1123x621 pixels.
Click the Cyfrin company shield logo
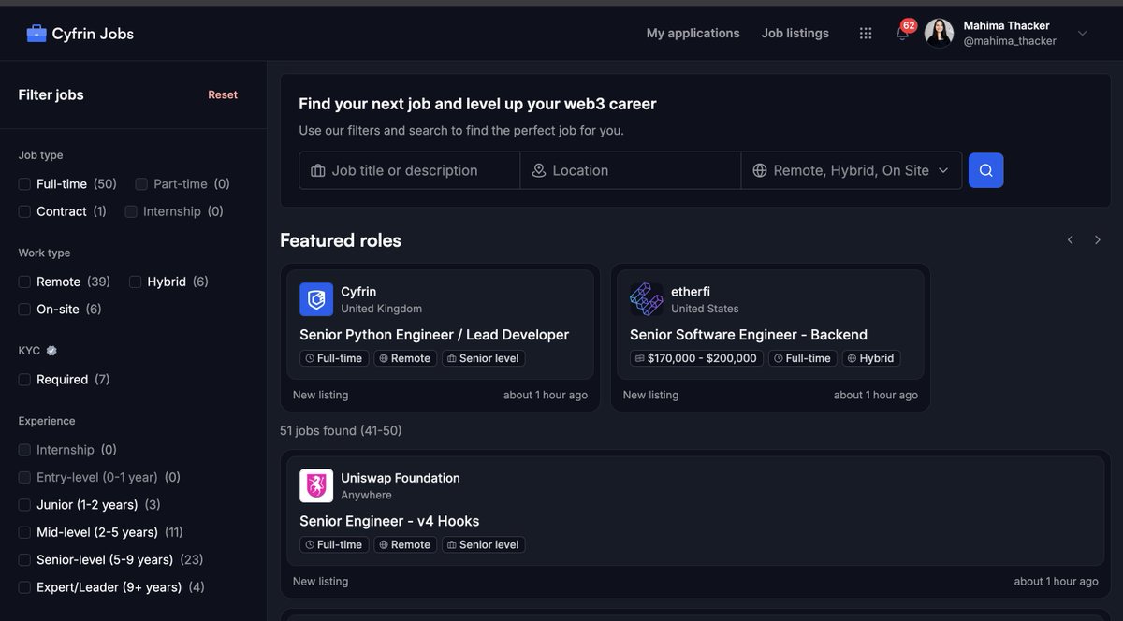[x=316, y=299]
